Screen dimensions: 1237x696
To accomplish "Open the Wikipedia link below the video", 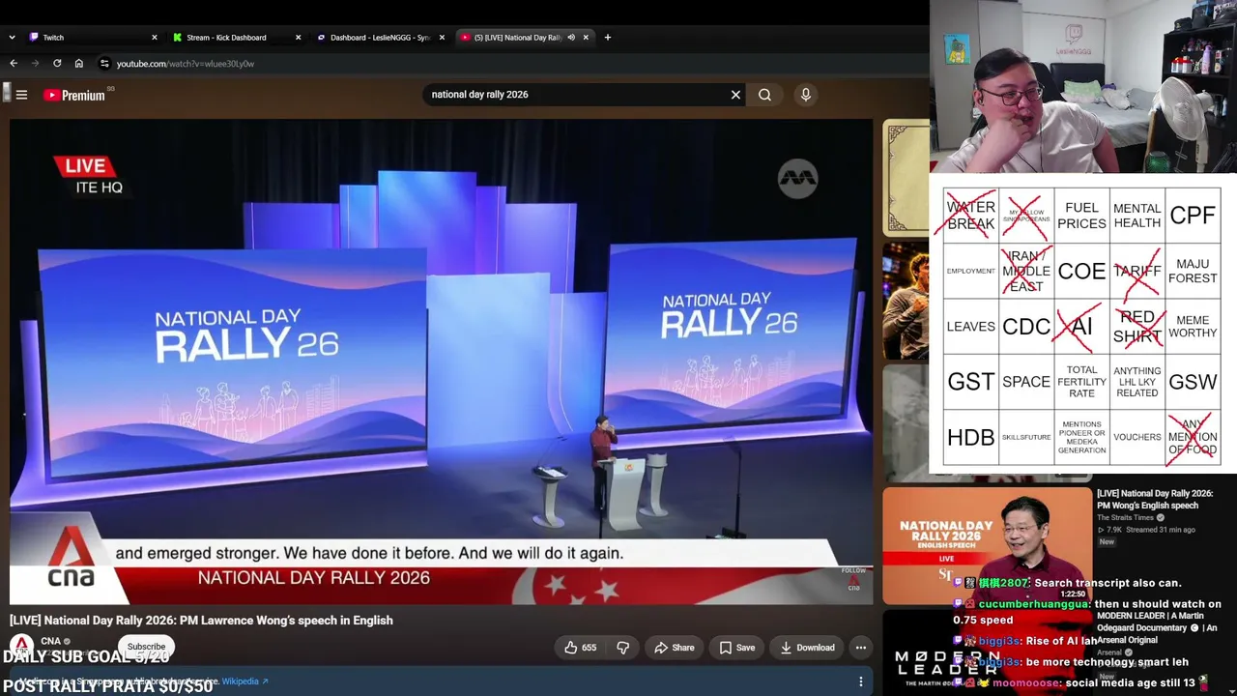I will click(245, 681).
